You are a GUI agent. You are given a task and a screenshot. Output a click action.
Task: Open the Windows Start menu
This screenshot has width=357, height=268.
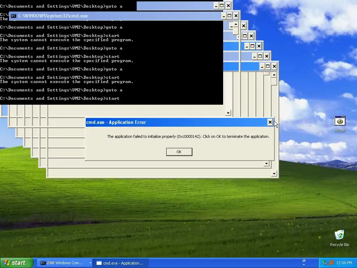pyautogui.click(x=16, y=263)
